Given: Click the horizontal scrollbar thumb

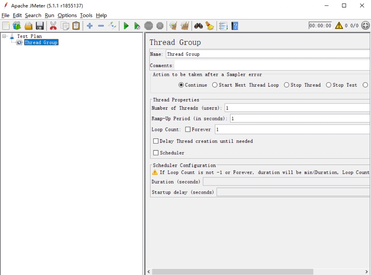Looking at the screenshot, I should 233,271.
